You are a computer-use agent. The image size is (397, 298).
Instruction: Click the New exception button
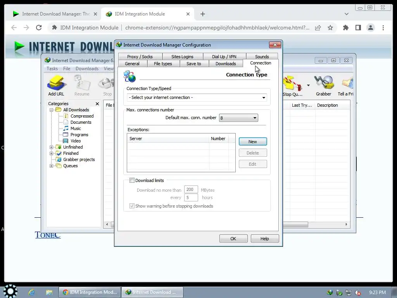click(253, 142)
